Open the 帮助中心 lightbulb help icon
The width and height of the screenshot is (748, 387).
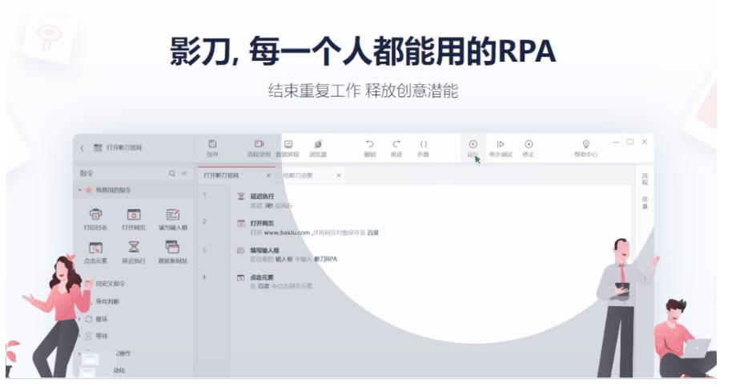click(x=585, y=144)
